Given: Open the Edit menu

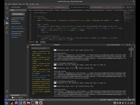Looking at the screenshot, I should (9, 4).
